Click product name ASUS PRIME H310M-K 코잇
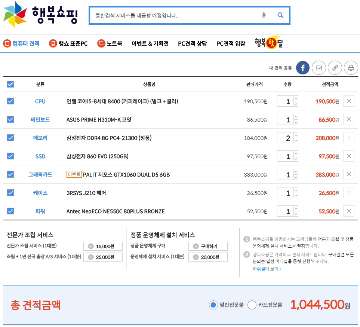Image resolution: width=360 pixels, height=327 pixels. point(99,119)
